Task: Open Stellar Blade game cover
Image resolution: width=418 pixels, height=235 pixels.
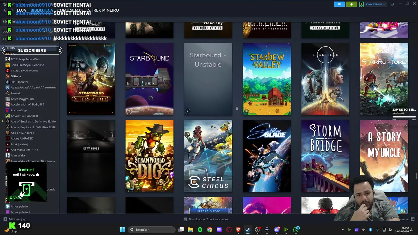Action: pyautogui.click(x=267, y=156)
